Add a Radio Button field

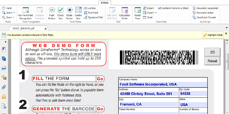(x=69, y=13)
